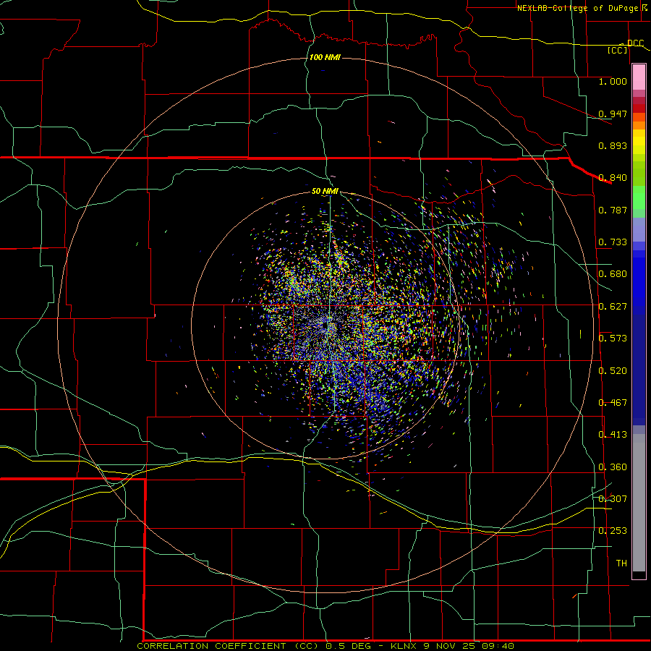651x651 pixels.
Task: Select the 0.947 scale value
Action: click(x=613, y=114)
